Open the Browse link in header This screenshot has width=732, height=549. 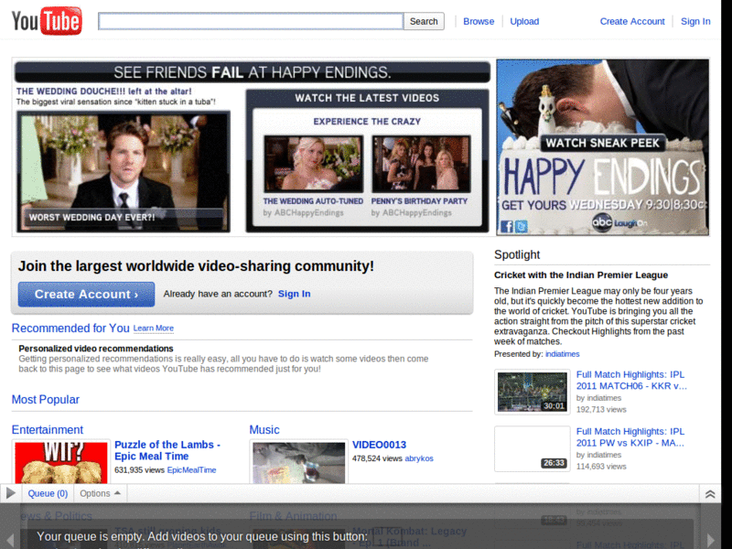pyautogui.click(x=479, y=21)
